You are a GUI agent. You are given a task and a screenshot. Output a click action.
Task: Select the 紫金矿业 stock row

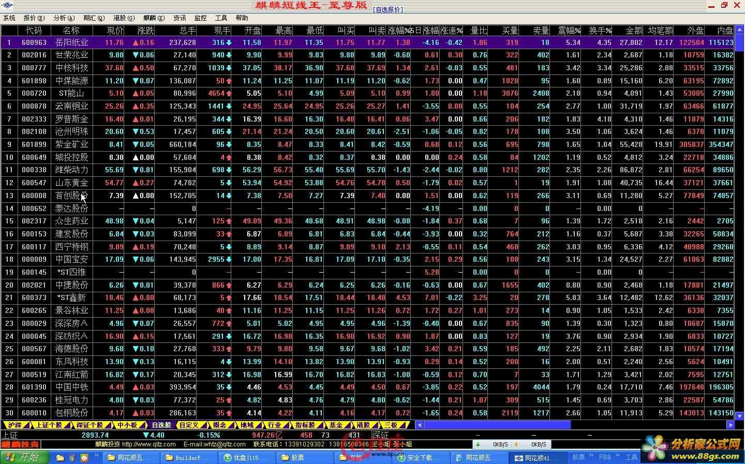[368, 144]
